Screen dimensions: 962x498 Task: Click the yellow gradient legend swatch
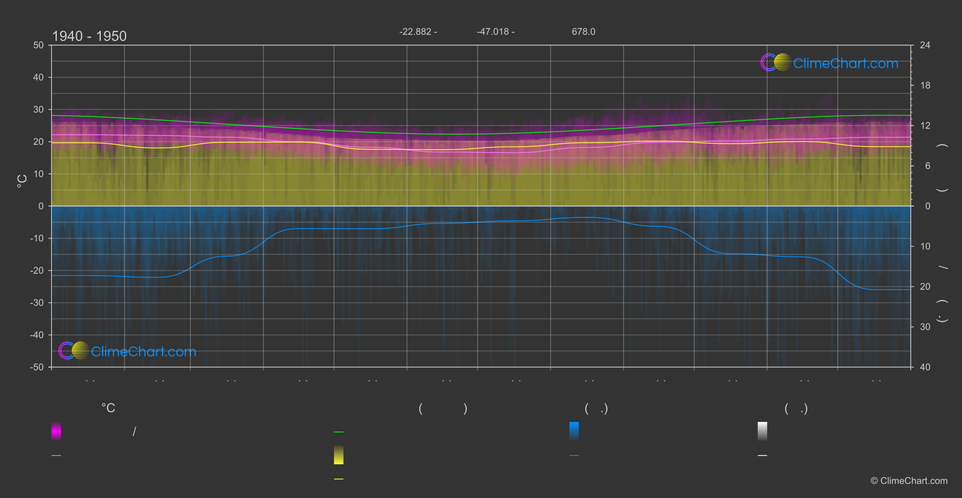point(339,455)
